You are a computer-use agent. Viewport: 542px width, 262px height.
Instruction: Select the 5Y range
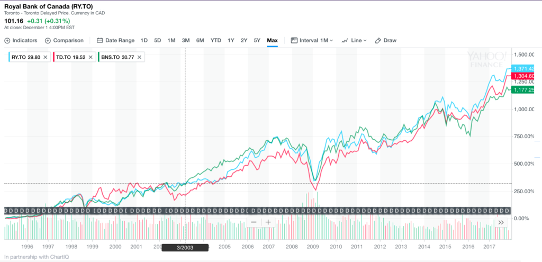257,40
